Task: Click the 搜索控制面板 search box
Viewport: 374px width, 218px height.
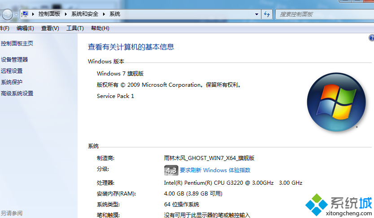Action: click(x=323, y=14)
